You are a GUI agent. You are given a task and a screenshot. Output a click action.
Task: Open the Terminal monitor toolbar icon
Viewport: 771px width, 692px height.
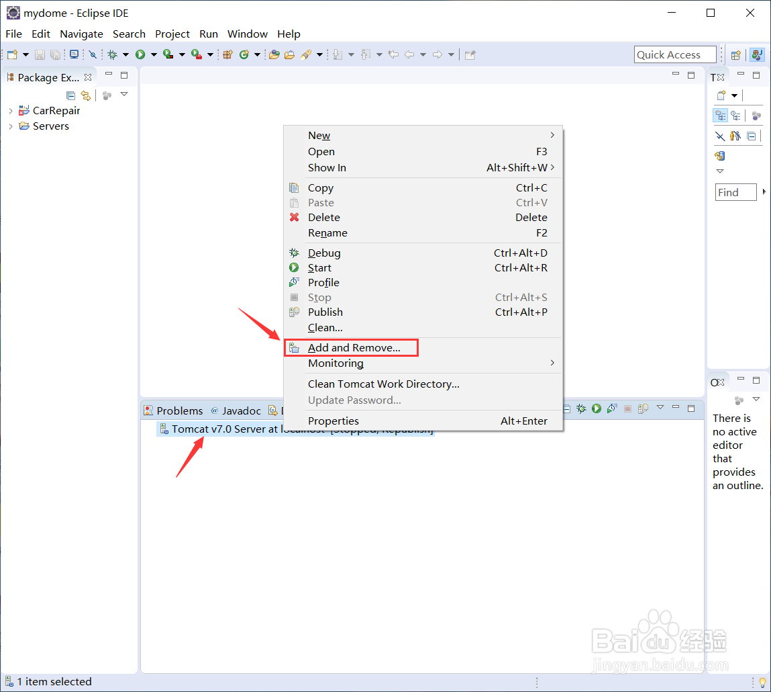[74, 54]
